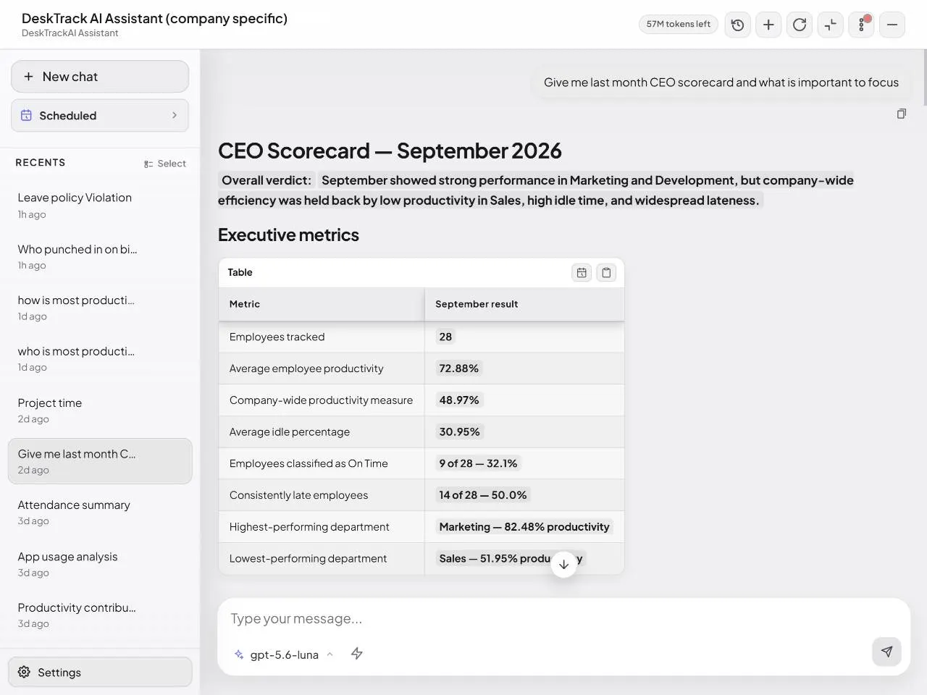The height and width of the screenshot is (695, 927).
Task: Click the 72.88% productivity value
Action: pos(459,368)
